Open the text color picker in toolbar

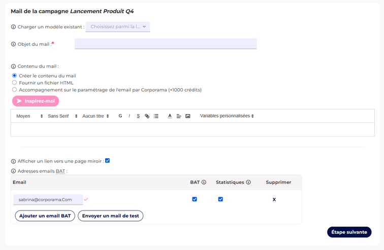tap(170, 116)
